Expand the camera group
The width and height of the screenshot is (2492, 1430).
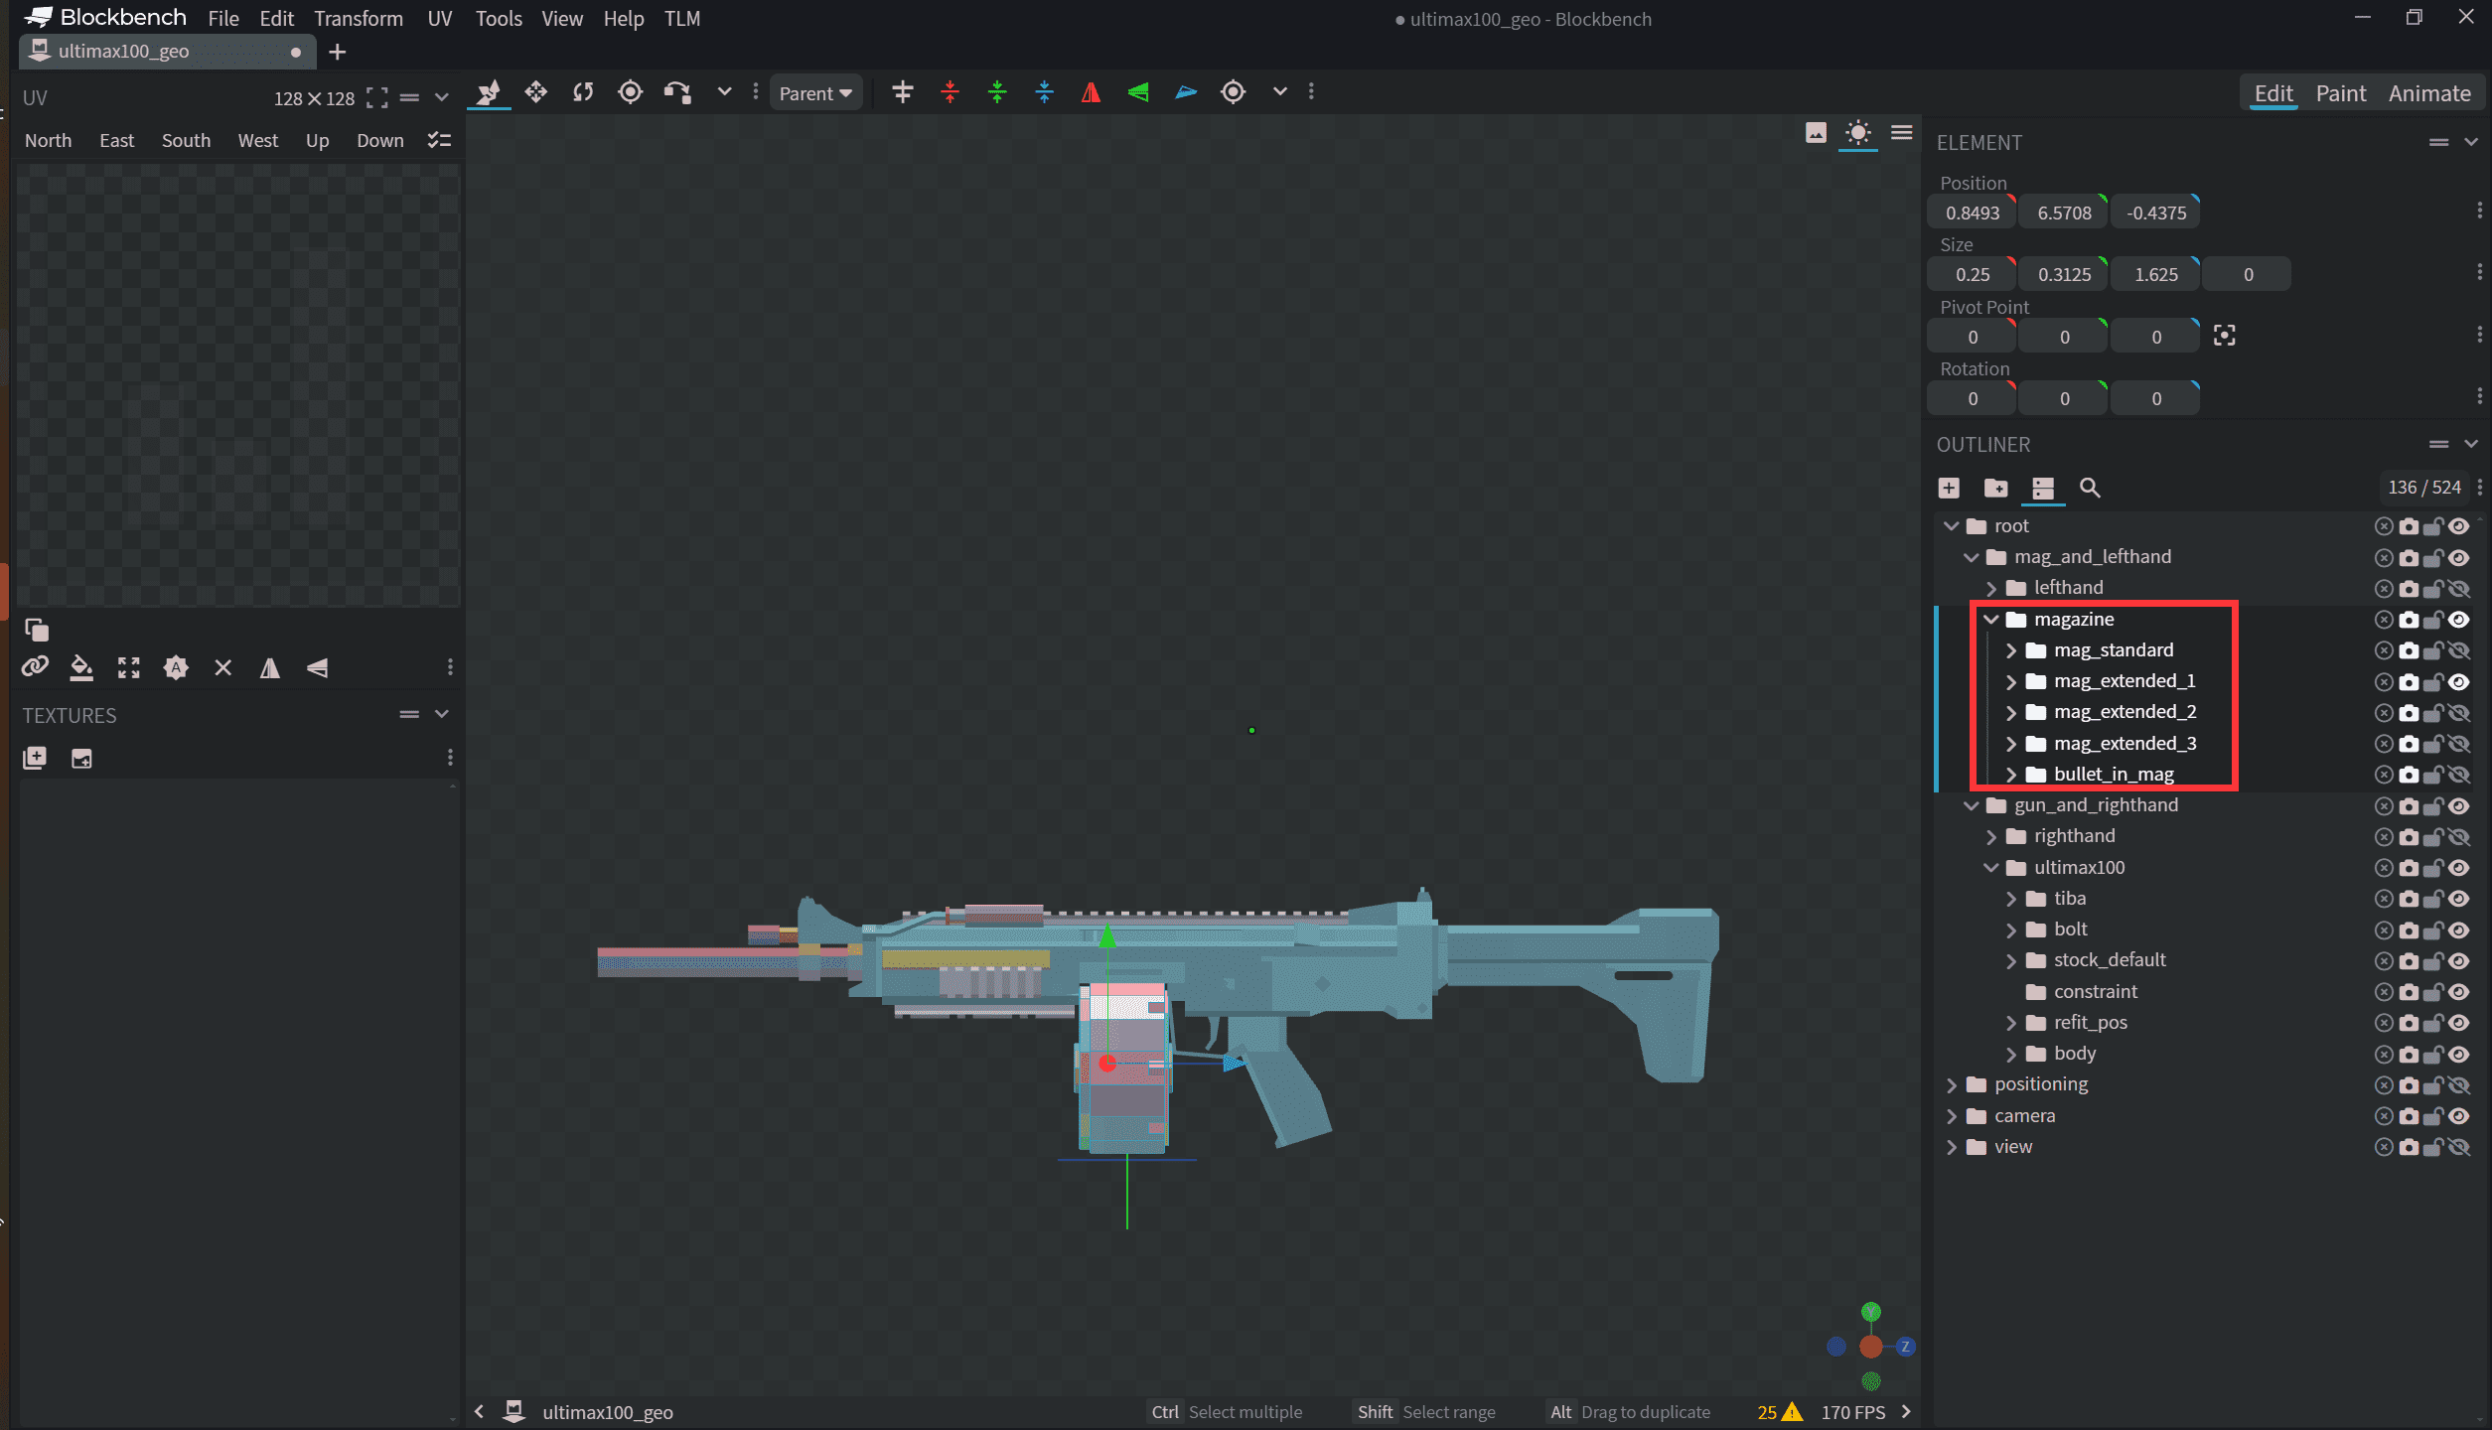1952,1116
